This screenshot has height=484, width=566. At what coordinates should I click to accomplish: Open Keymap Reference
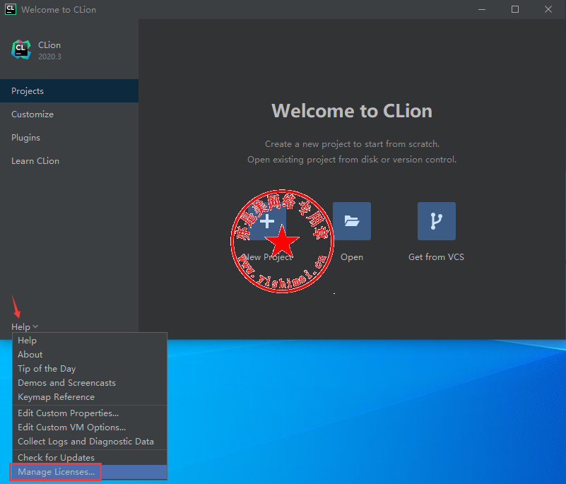pyautogui.click(x=90, y=396)
